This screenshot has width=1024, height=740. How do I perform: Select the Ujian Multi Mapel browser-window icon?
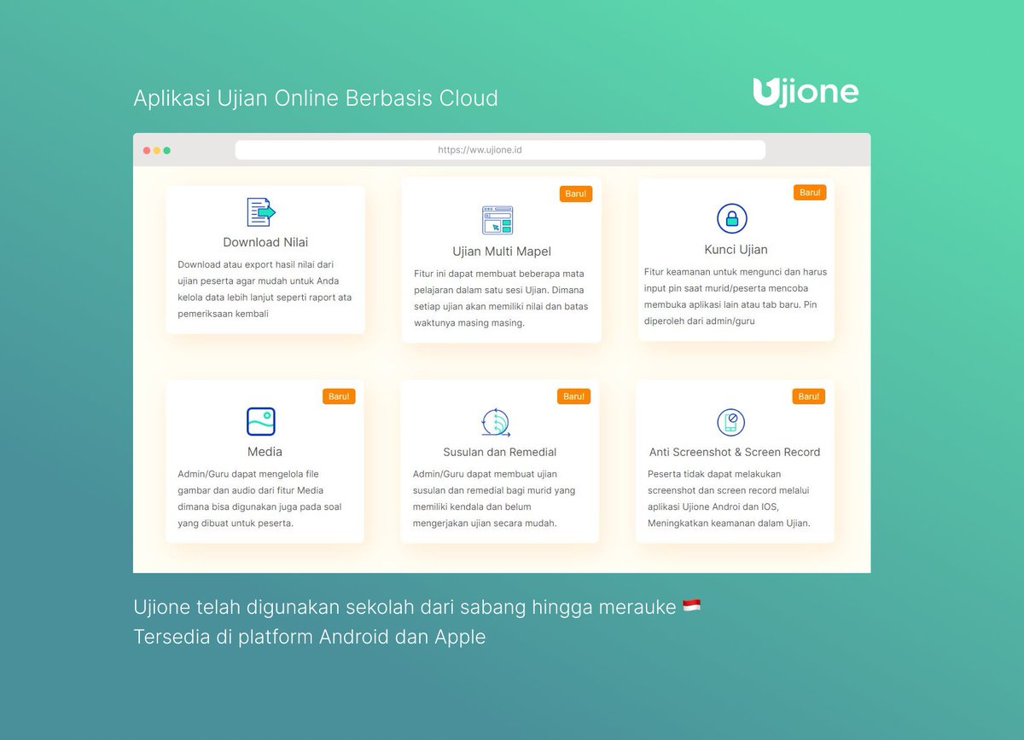[x=499, y=218]
